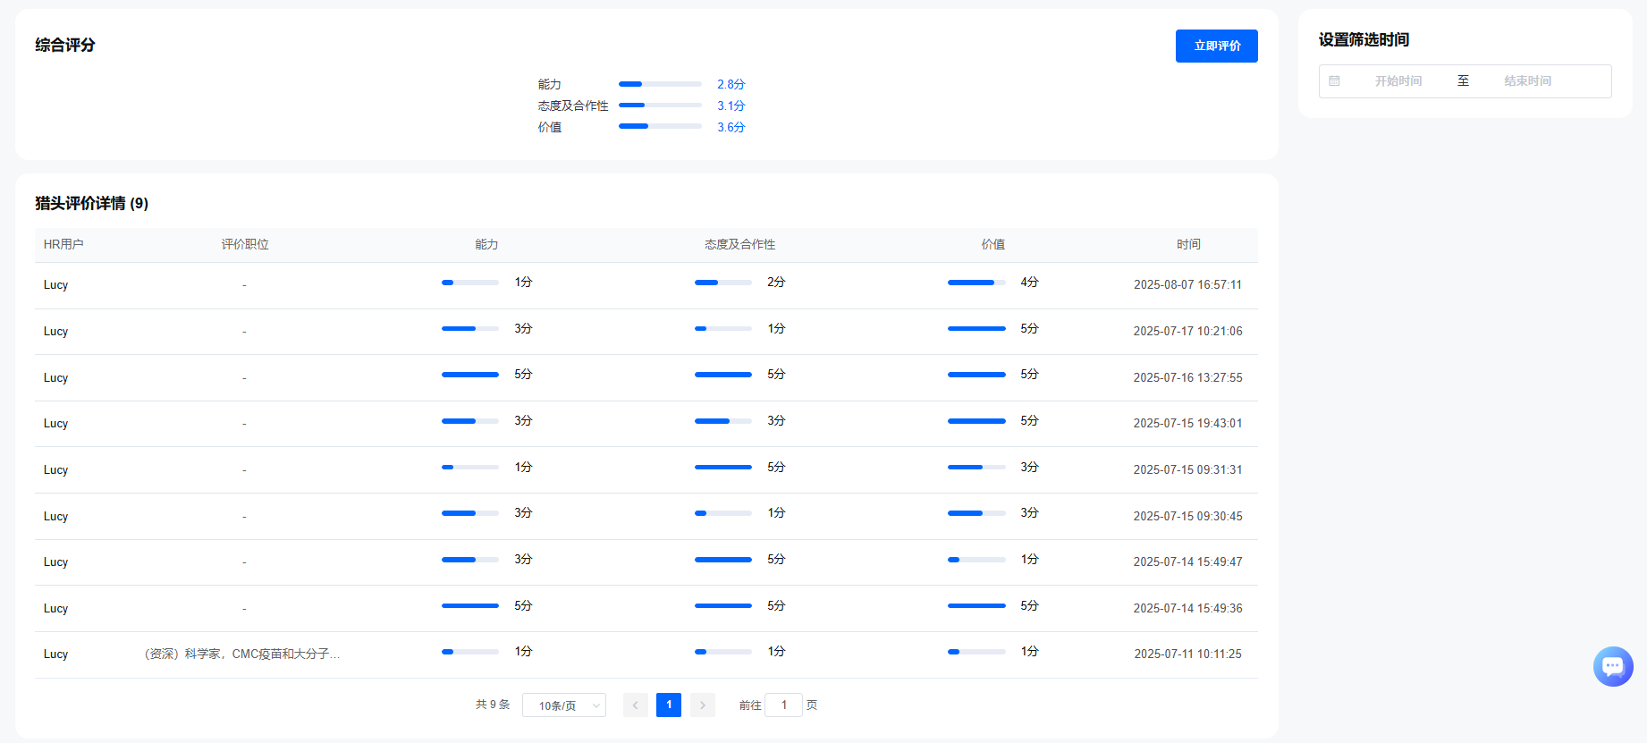Click the 3.6分 value score
This screenshot has width=1647, height=743.
tap(731, 127)
